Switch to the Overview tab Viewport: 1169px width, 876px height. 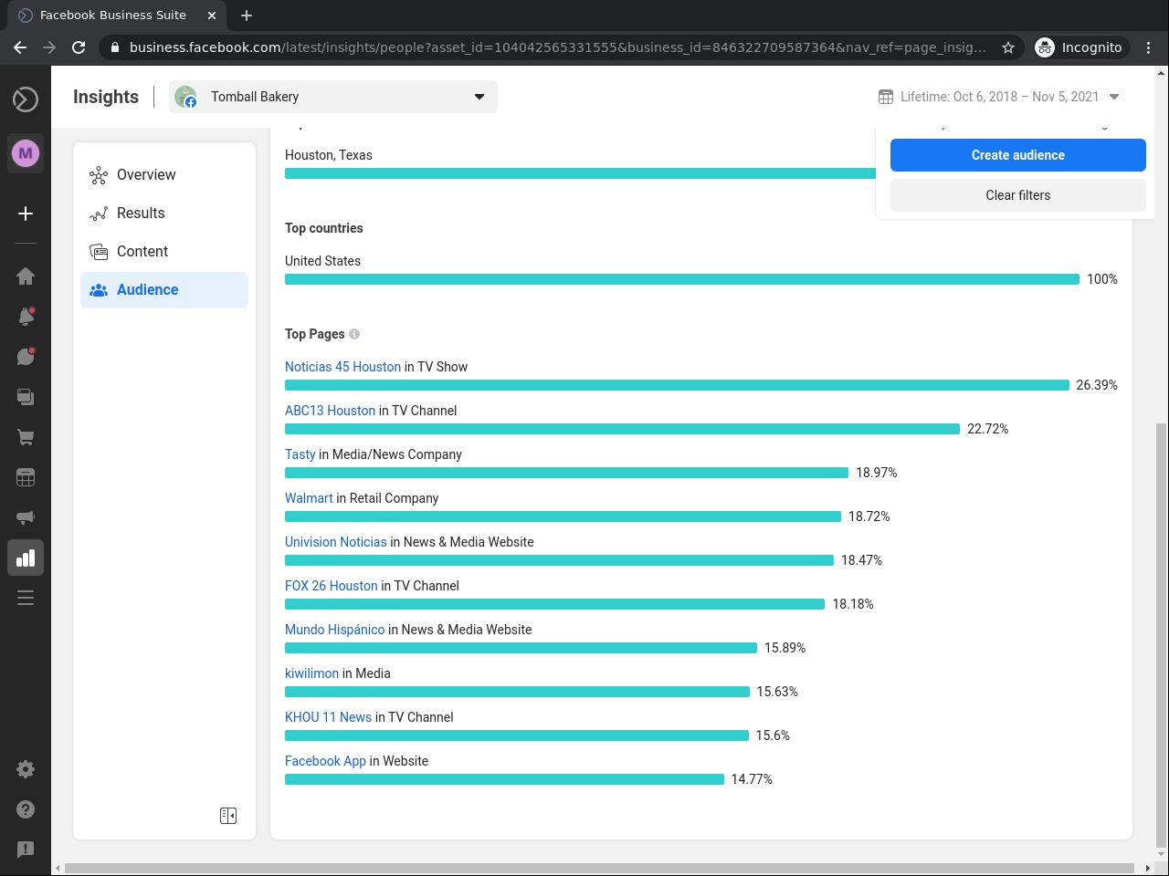coord(146,175)
